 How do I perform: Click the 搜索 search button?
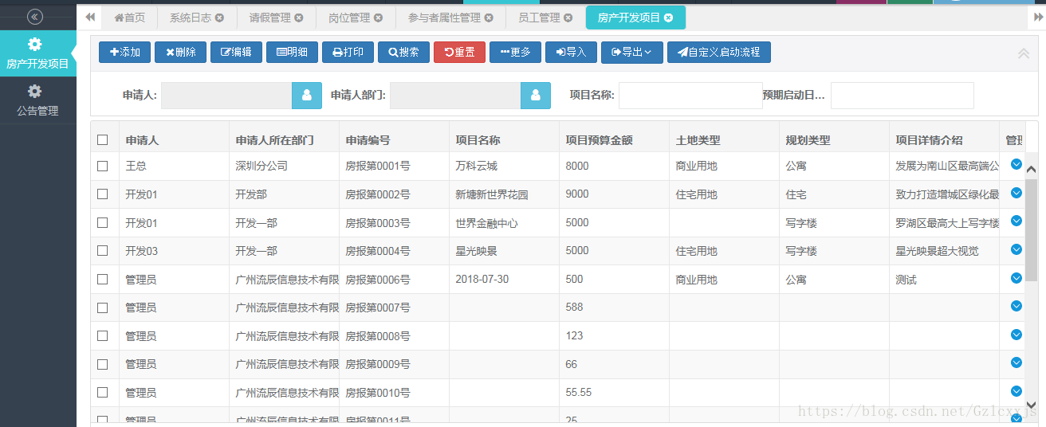pos(403,53)
